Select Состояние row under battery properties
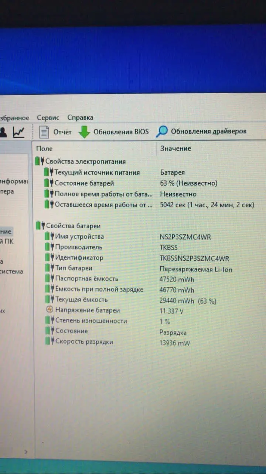 pyautogui.click(x=149, y=331)
